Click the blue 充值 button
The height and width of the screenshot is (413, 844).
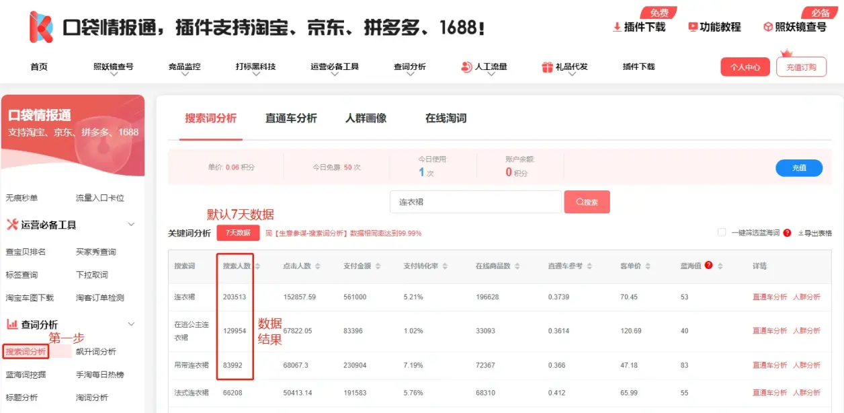coord(799,168)
